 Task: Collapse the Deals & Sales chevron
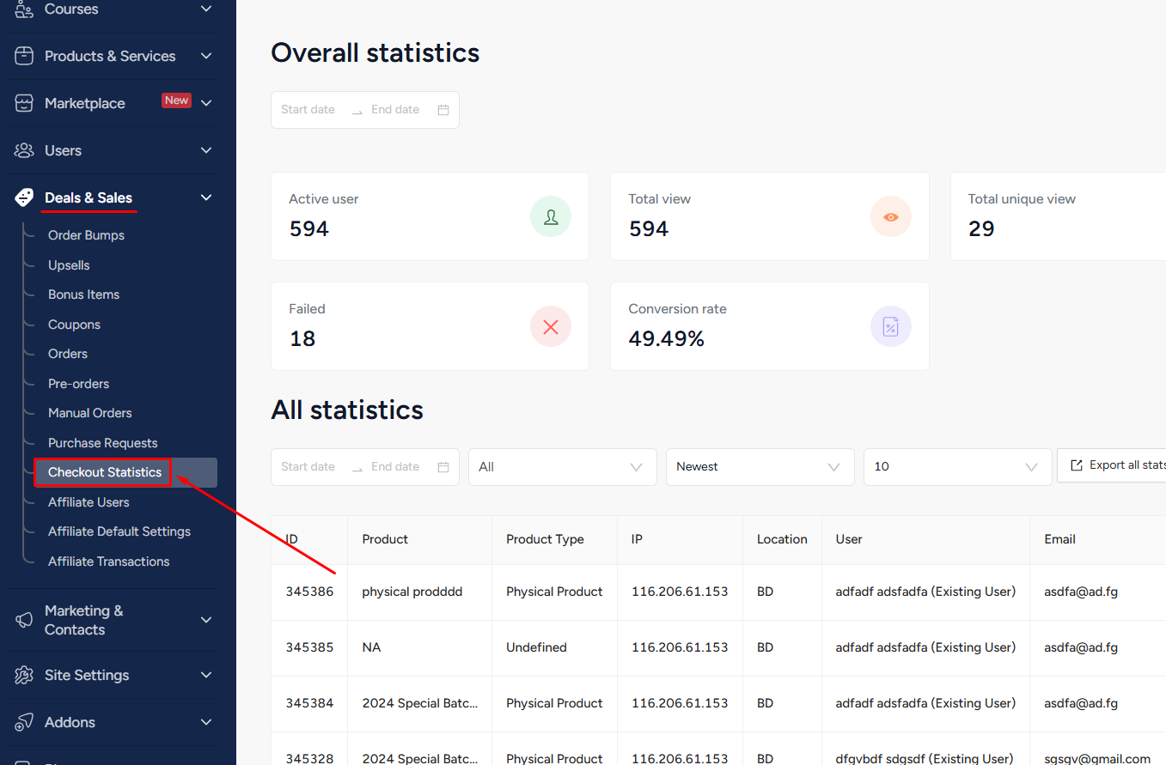coord(205,197)
